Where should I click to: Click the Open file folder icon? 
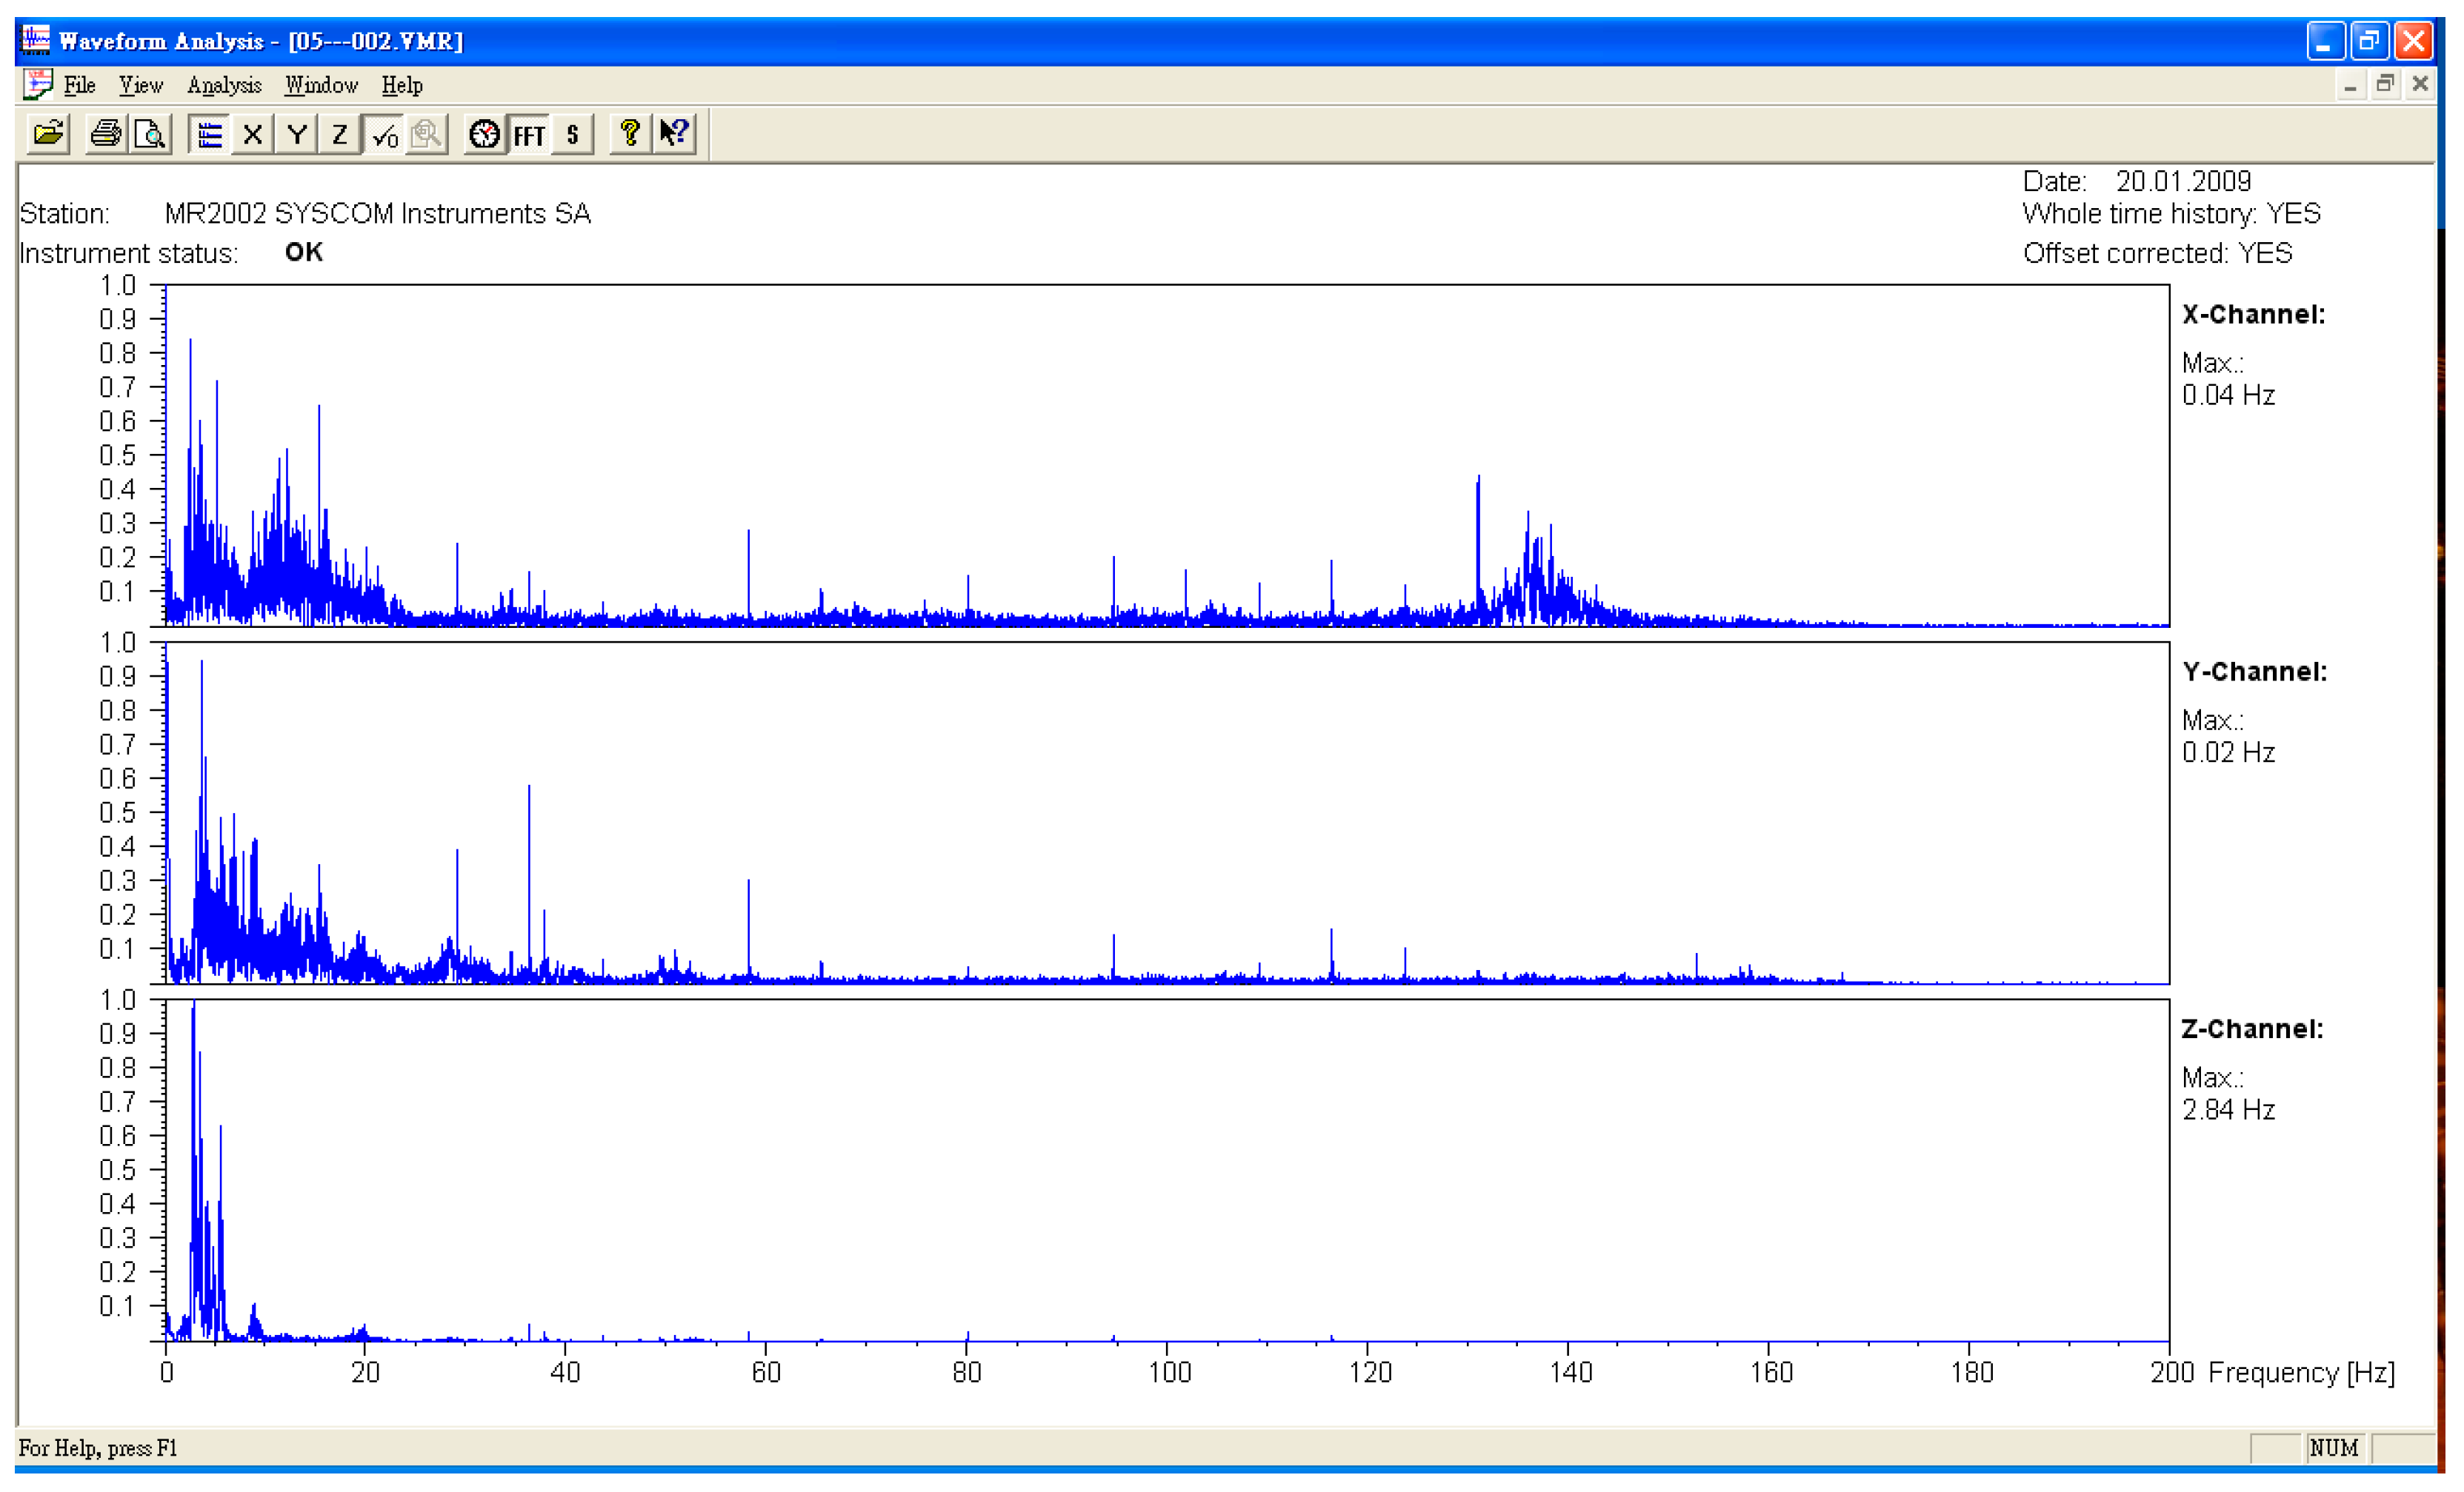(x=48, y=134)
